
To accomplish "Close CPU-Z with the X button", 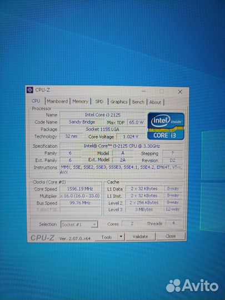I will (180, 92).
